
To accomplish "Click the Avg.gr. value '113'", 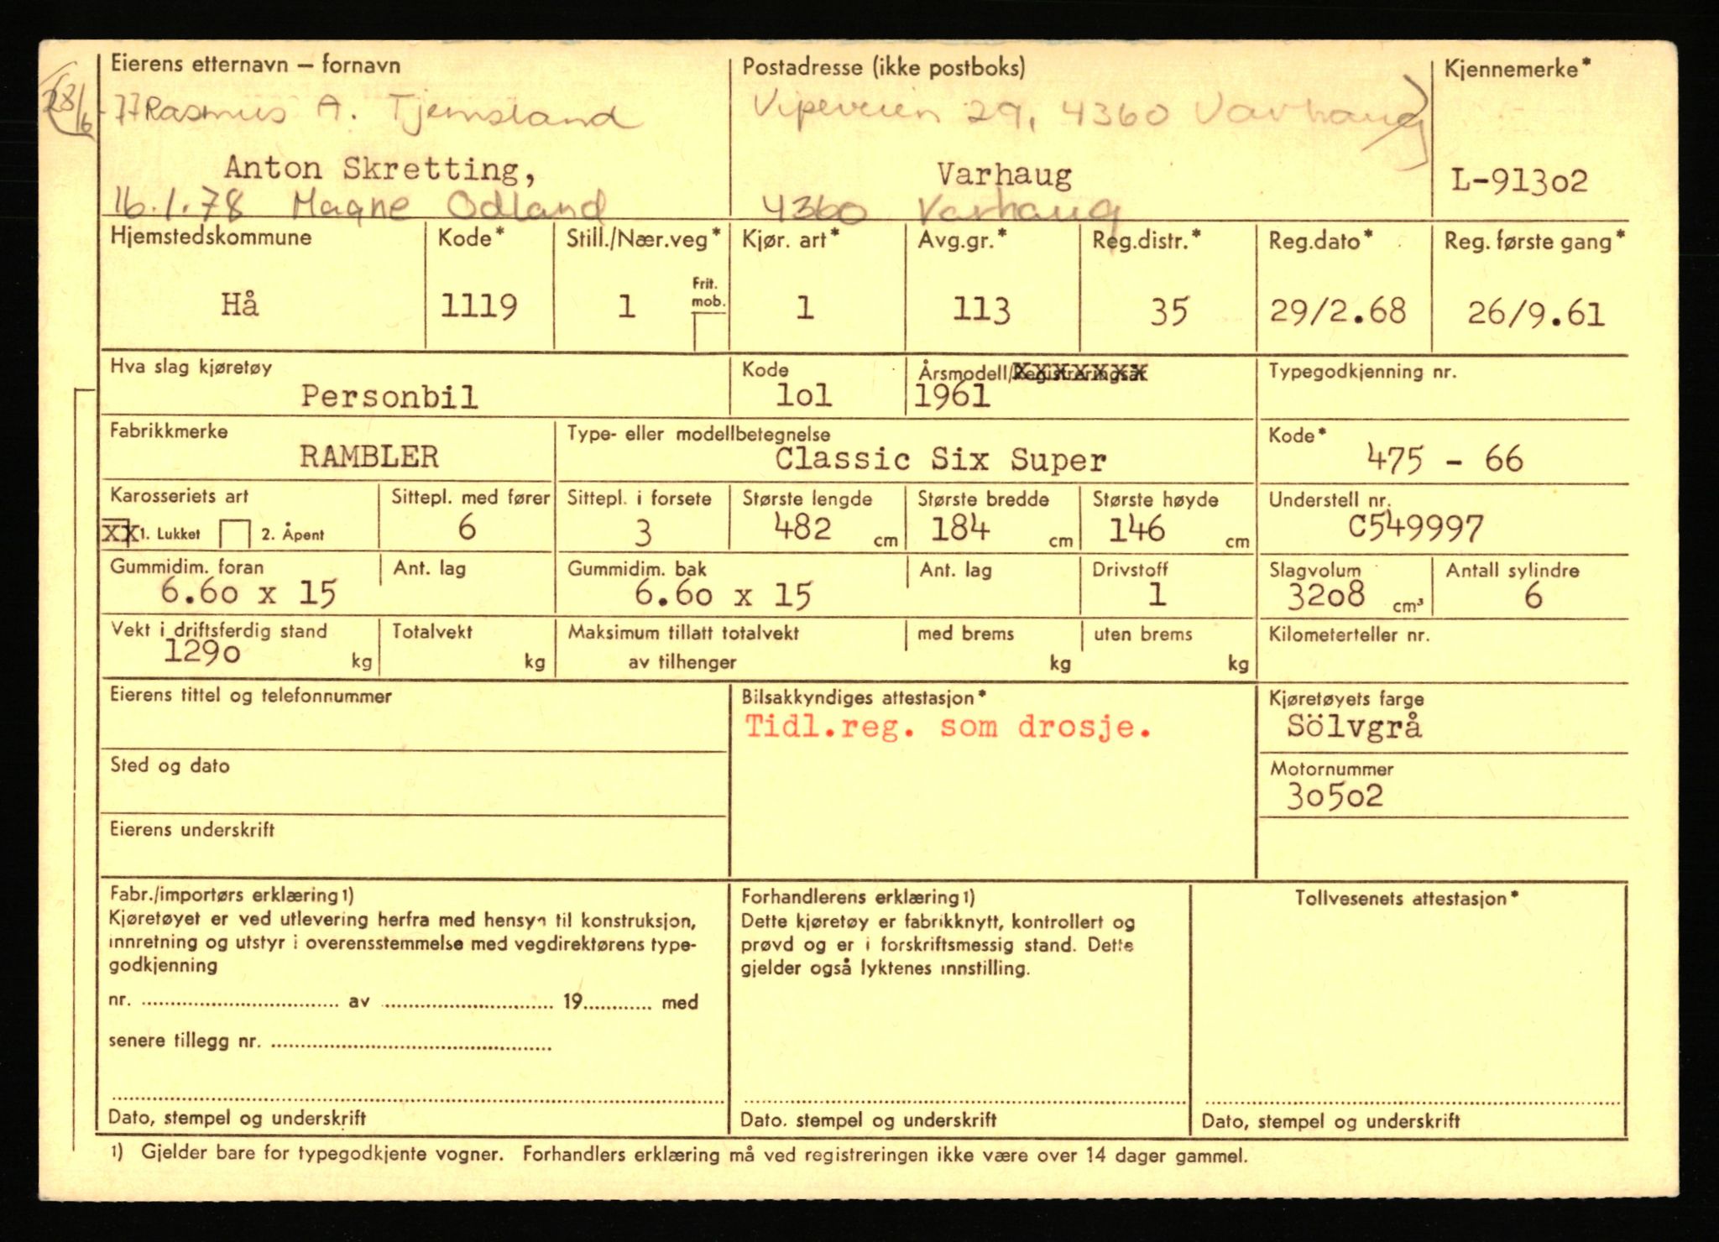I will click(981, 310).
